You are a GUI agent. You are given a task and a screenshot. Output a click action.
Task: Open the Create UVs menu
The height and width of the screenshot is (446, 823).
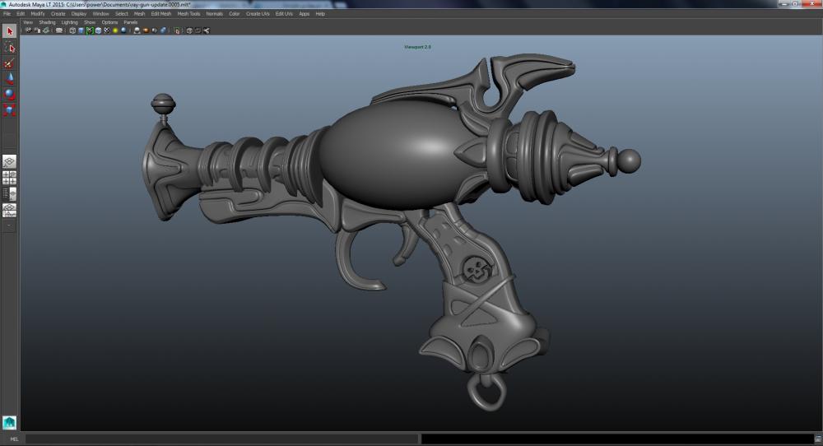[258, 14]
